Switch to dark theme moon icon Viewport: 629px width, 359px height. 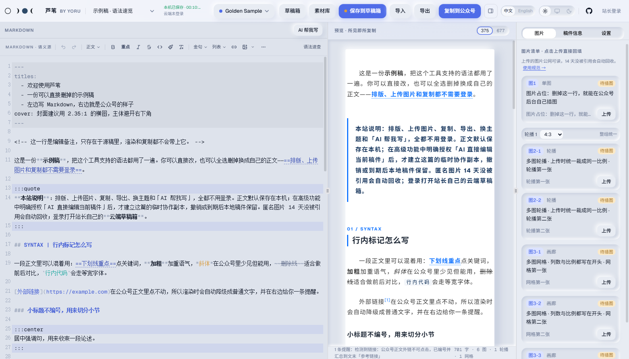click(569, 11)
